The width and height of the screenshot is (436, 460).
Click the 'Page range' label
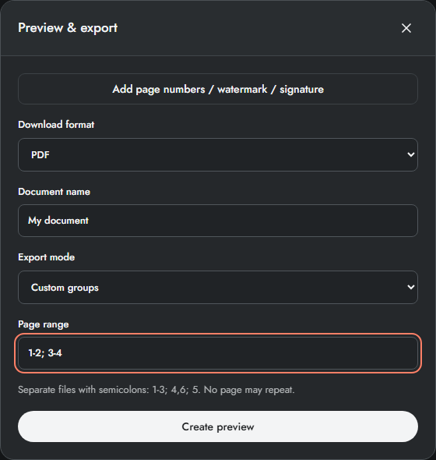pos(44,324)
